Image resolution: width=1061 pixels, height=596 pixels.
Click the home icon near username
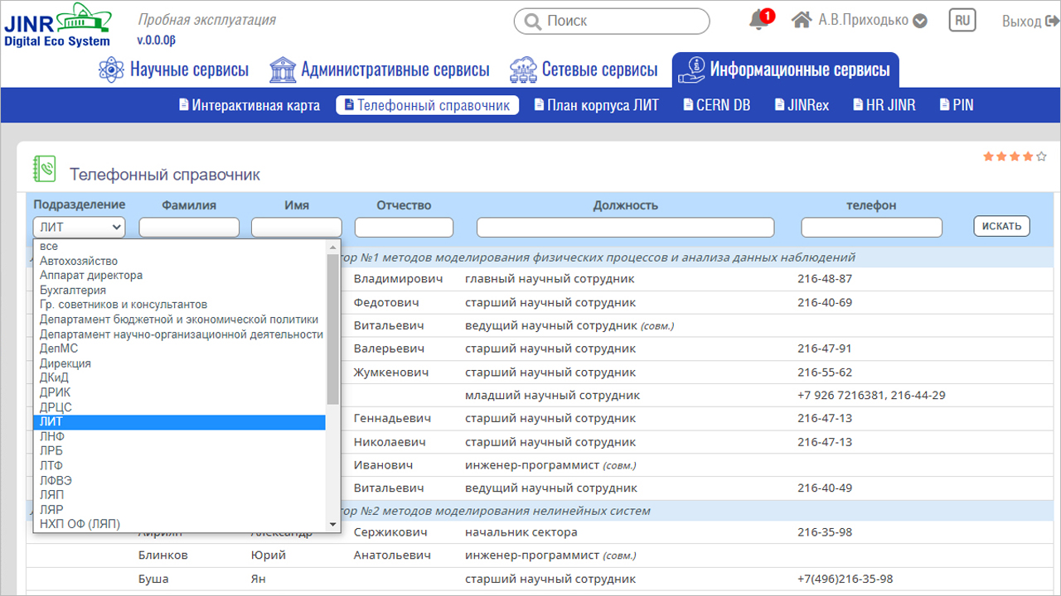point(801,21)
